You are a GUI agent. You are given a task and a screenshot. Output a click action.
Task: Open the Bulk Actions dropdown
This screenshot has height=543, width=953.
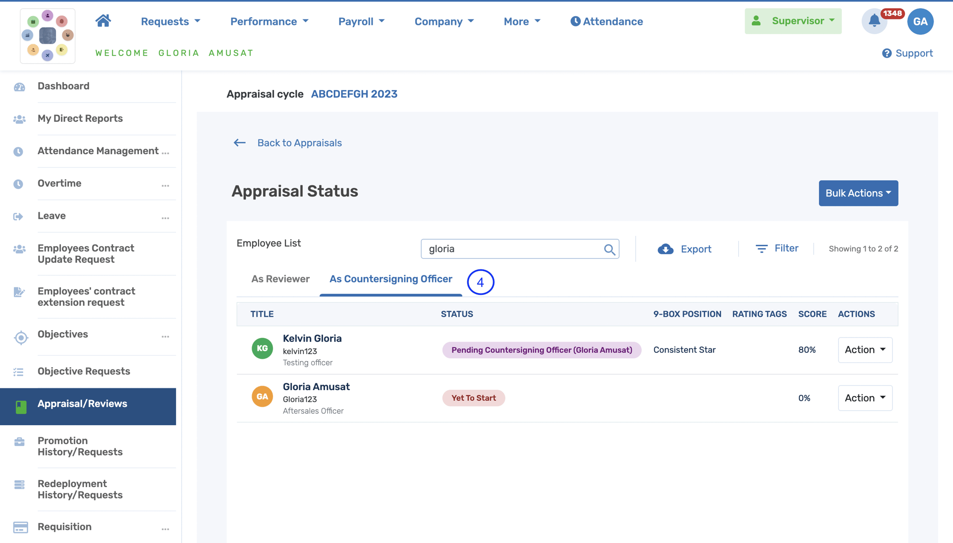pos(858,193)
